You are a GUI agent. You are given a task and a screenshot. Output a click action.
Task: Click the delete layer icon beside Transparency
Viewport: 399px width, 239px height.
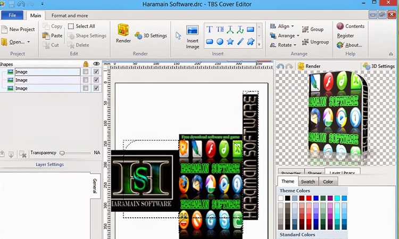click(23, 153)
